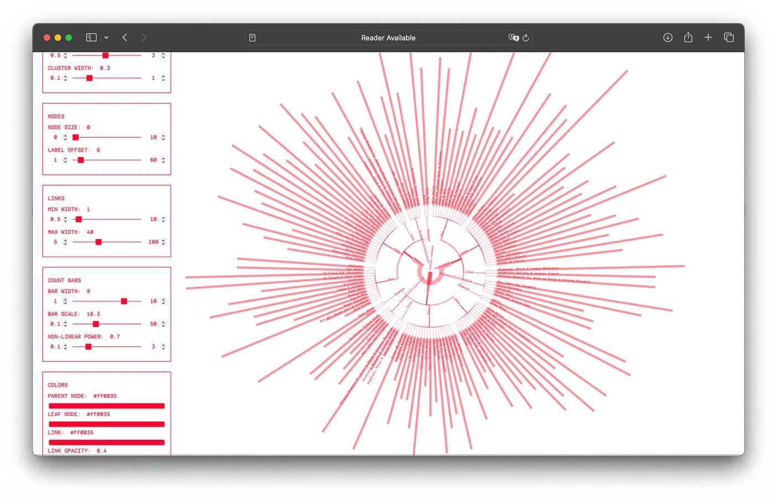The width and height of the screenshot is (775, 504).
Task: Select the Technique branch in the visualization
Action: 442,266
